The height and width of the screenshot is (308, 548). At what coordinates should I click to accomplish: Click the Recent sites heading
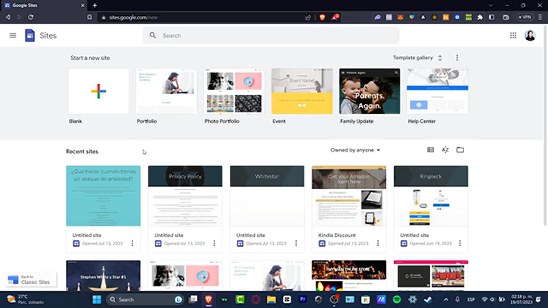click(82, 151)
